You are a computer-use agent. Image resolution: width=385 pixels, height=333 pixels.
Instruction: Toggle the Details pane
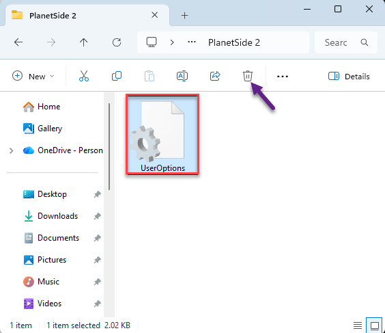pos(349,77)
